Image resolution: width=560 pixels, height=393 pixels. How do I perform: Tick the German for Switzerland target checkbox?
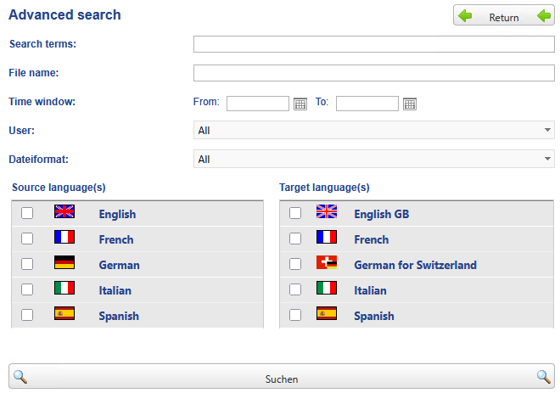295,264
